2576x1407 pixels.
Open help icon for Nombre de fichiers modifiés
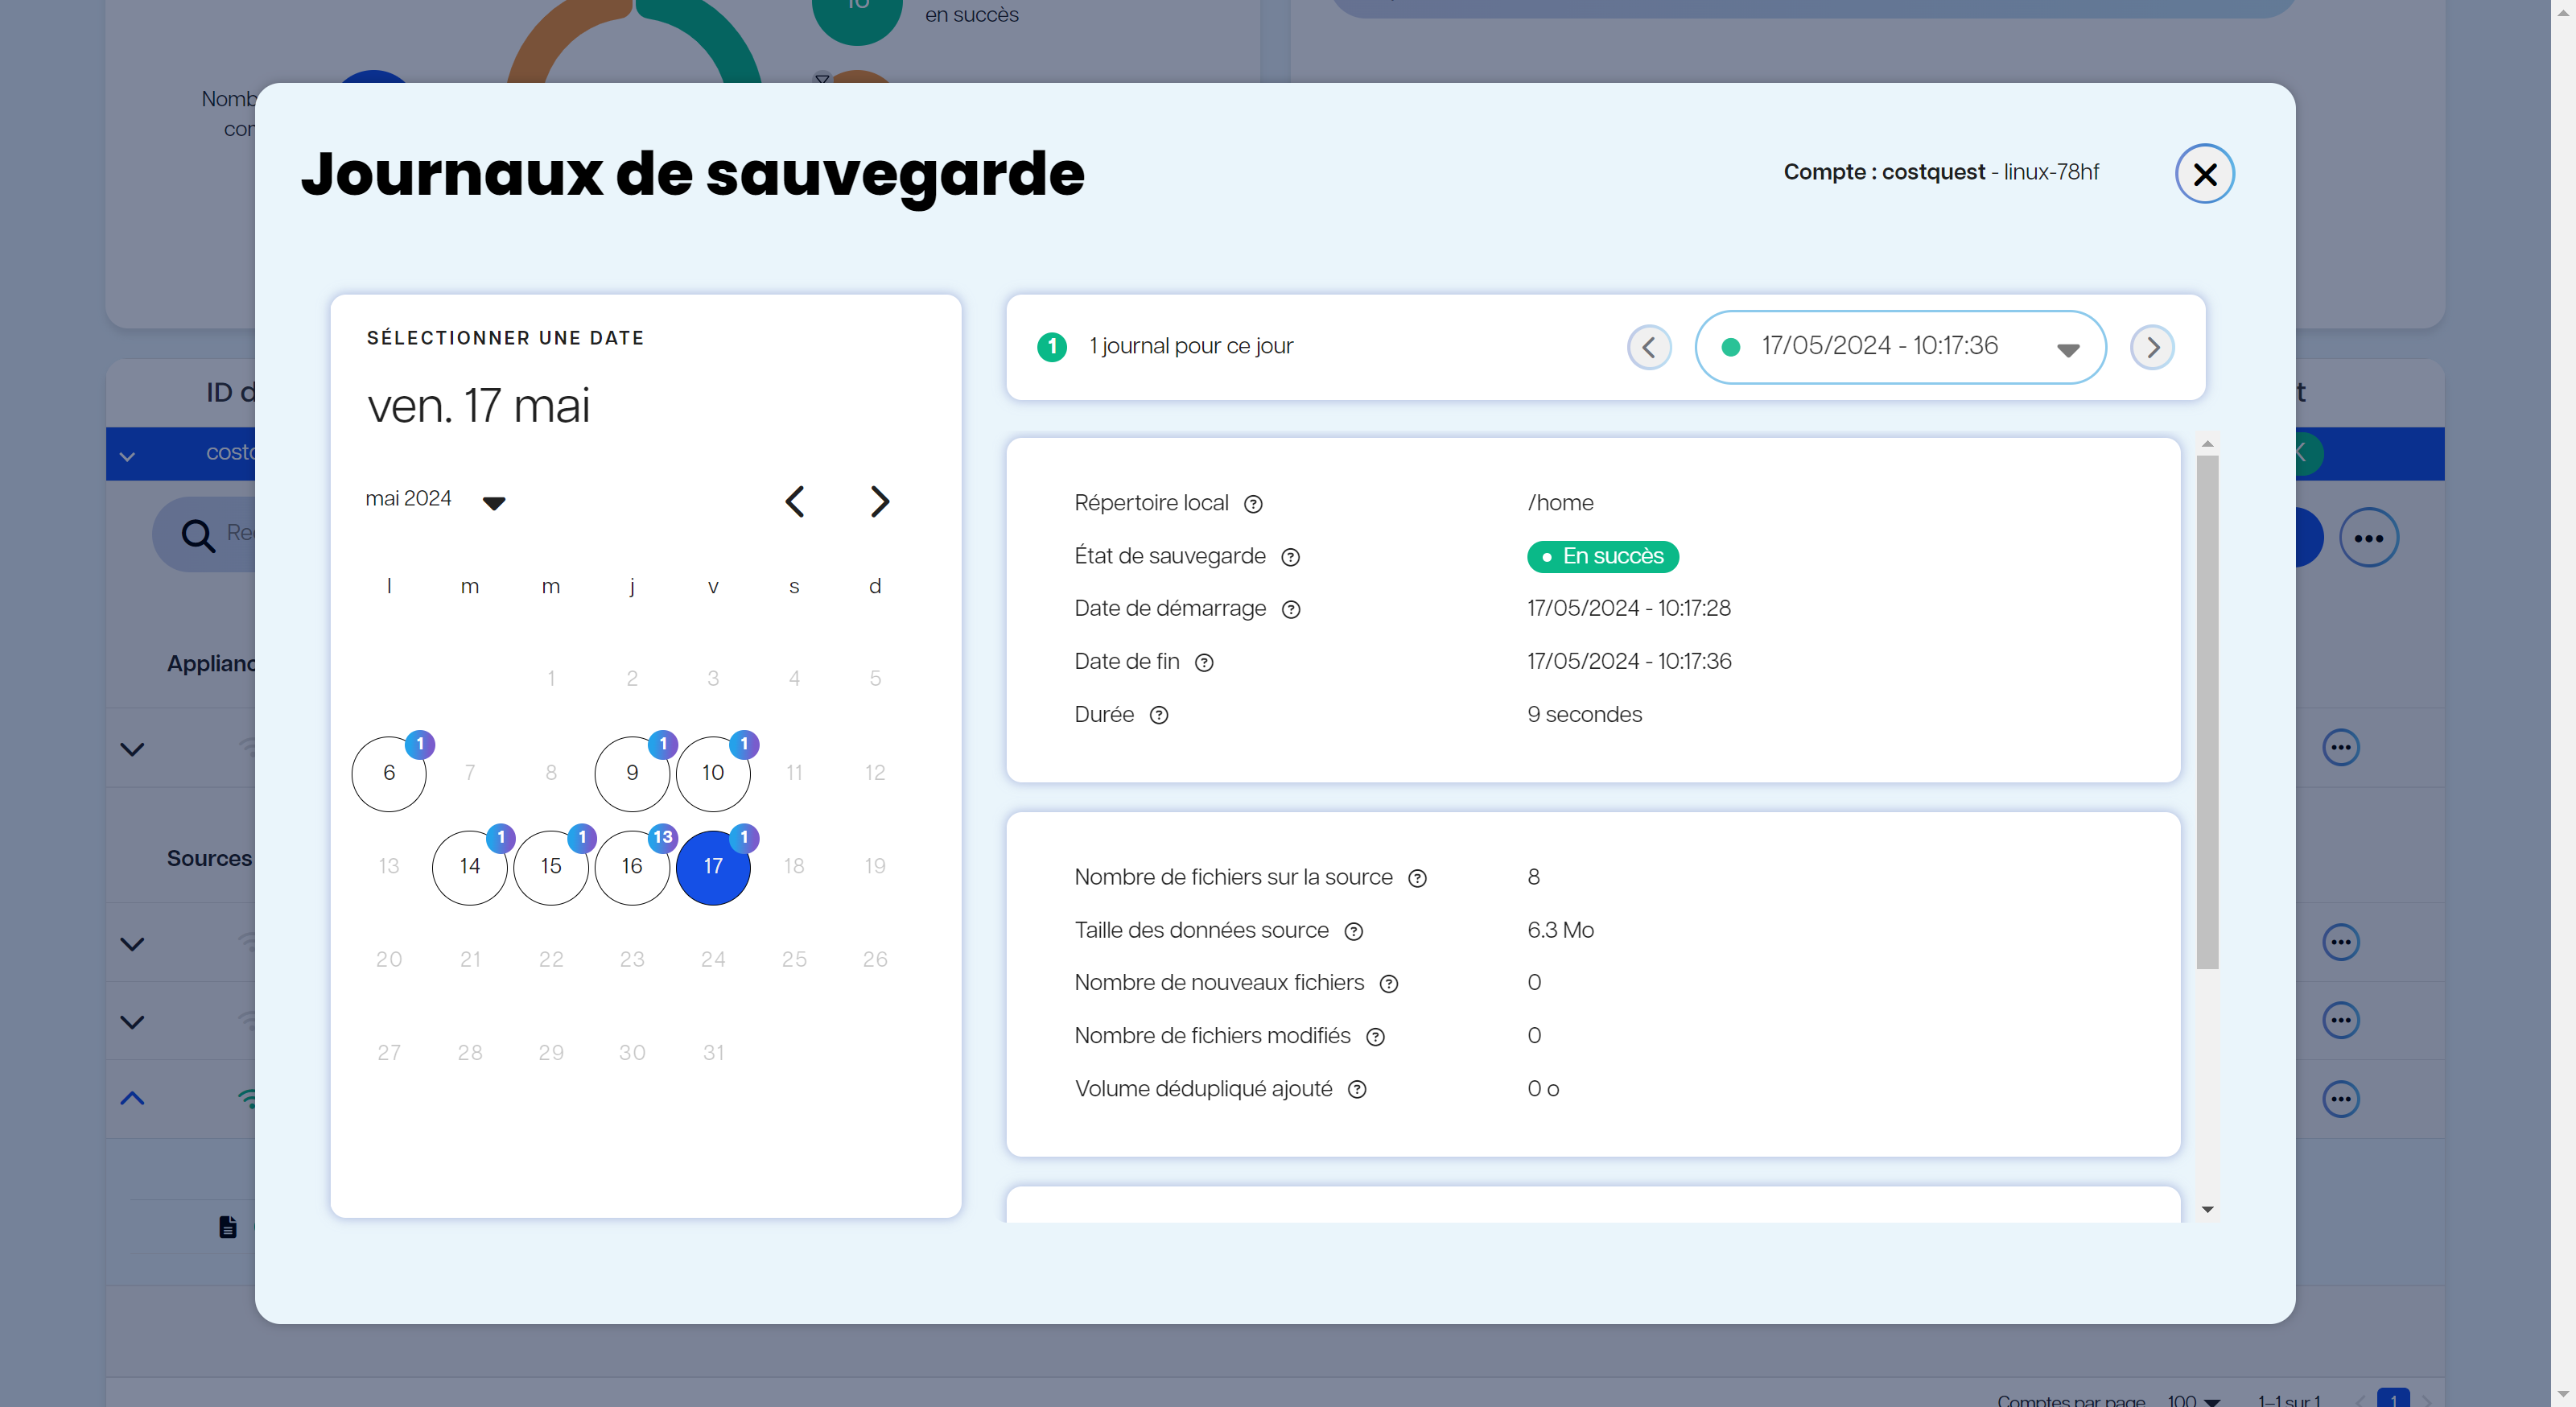click(x=1375, y=1037)
